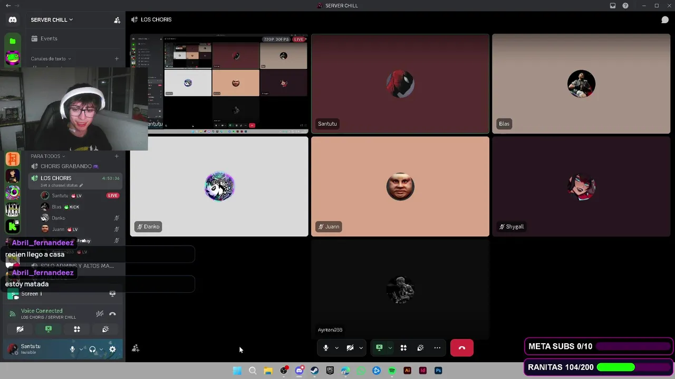The width and height of the screenshot is (675, 379).
Task: Open the green K server icon
Action: coord(13,226)
